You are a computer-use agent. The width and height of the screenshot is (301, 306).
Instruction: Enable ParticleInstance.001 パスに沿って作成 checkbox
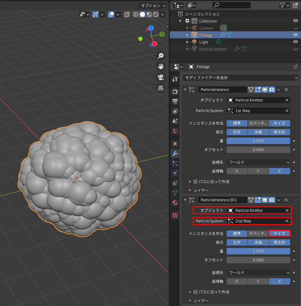(195, 292)
